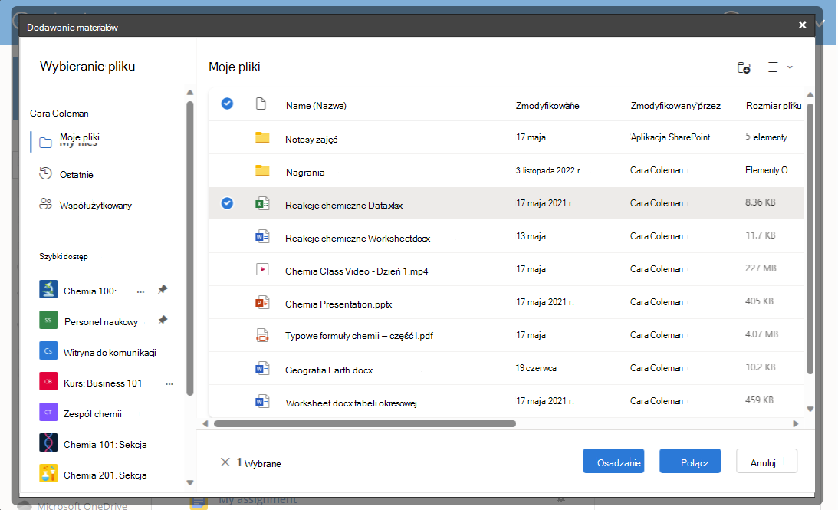This screenshot has width=838, height=510.
Task: Click the yellow flask icon for Chemia 201
Action: click(48, 474)
